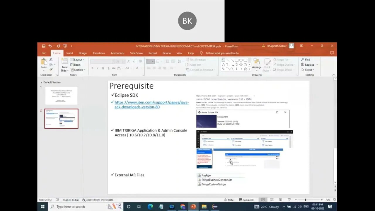Undo the last action
The width and height of the screenshot is (375, 211).
pyautogui.click(x=50, y=46)
